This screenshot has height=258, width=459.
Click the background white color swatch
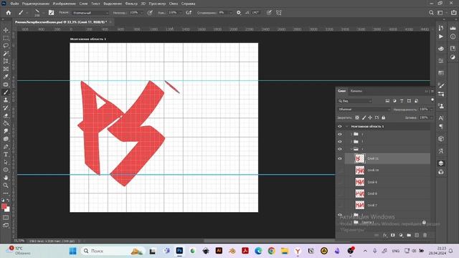[8, 210]
